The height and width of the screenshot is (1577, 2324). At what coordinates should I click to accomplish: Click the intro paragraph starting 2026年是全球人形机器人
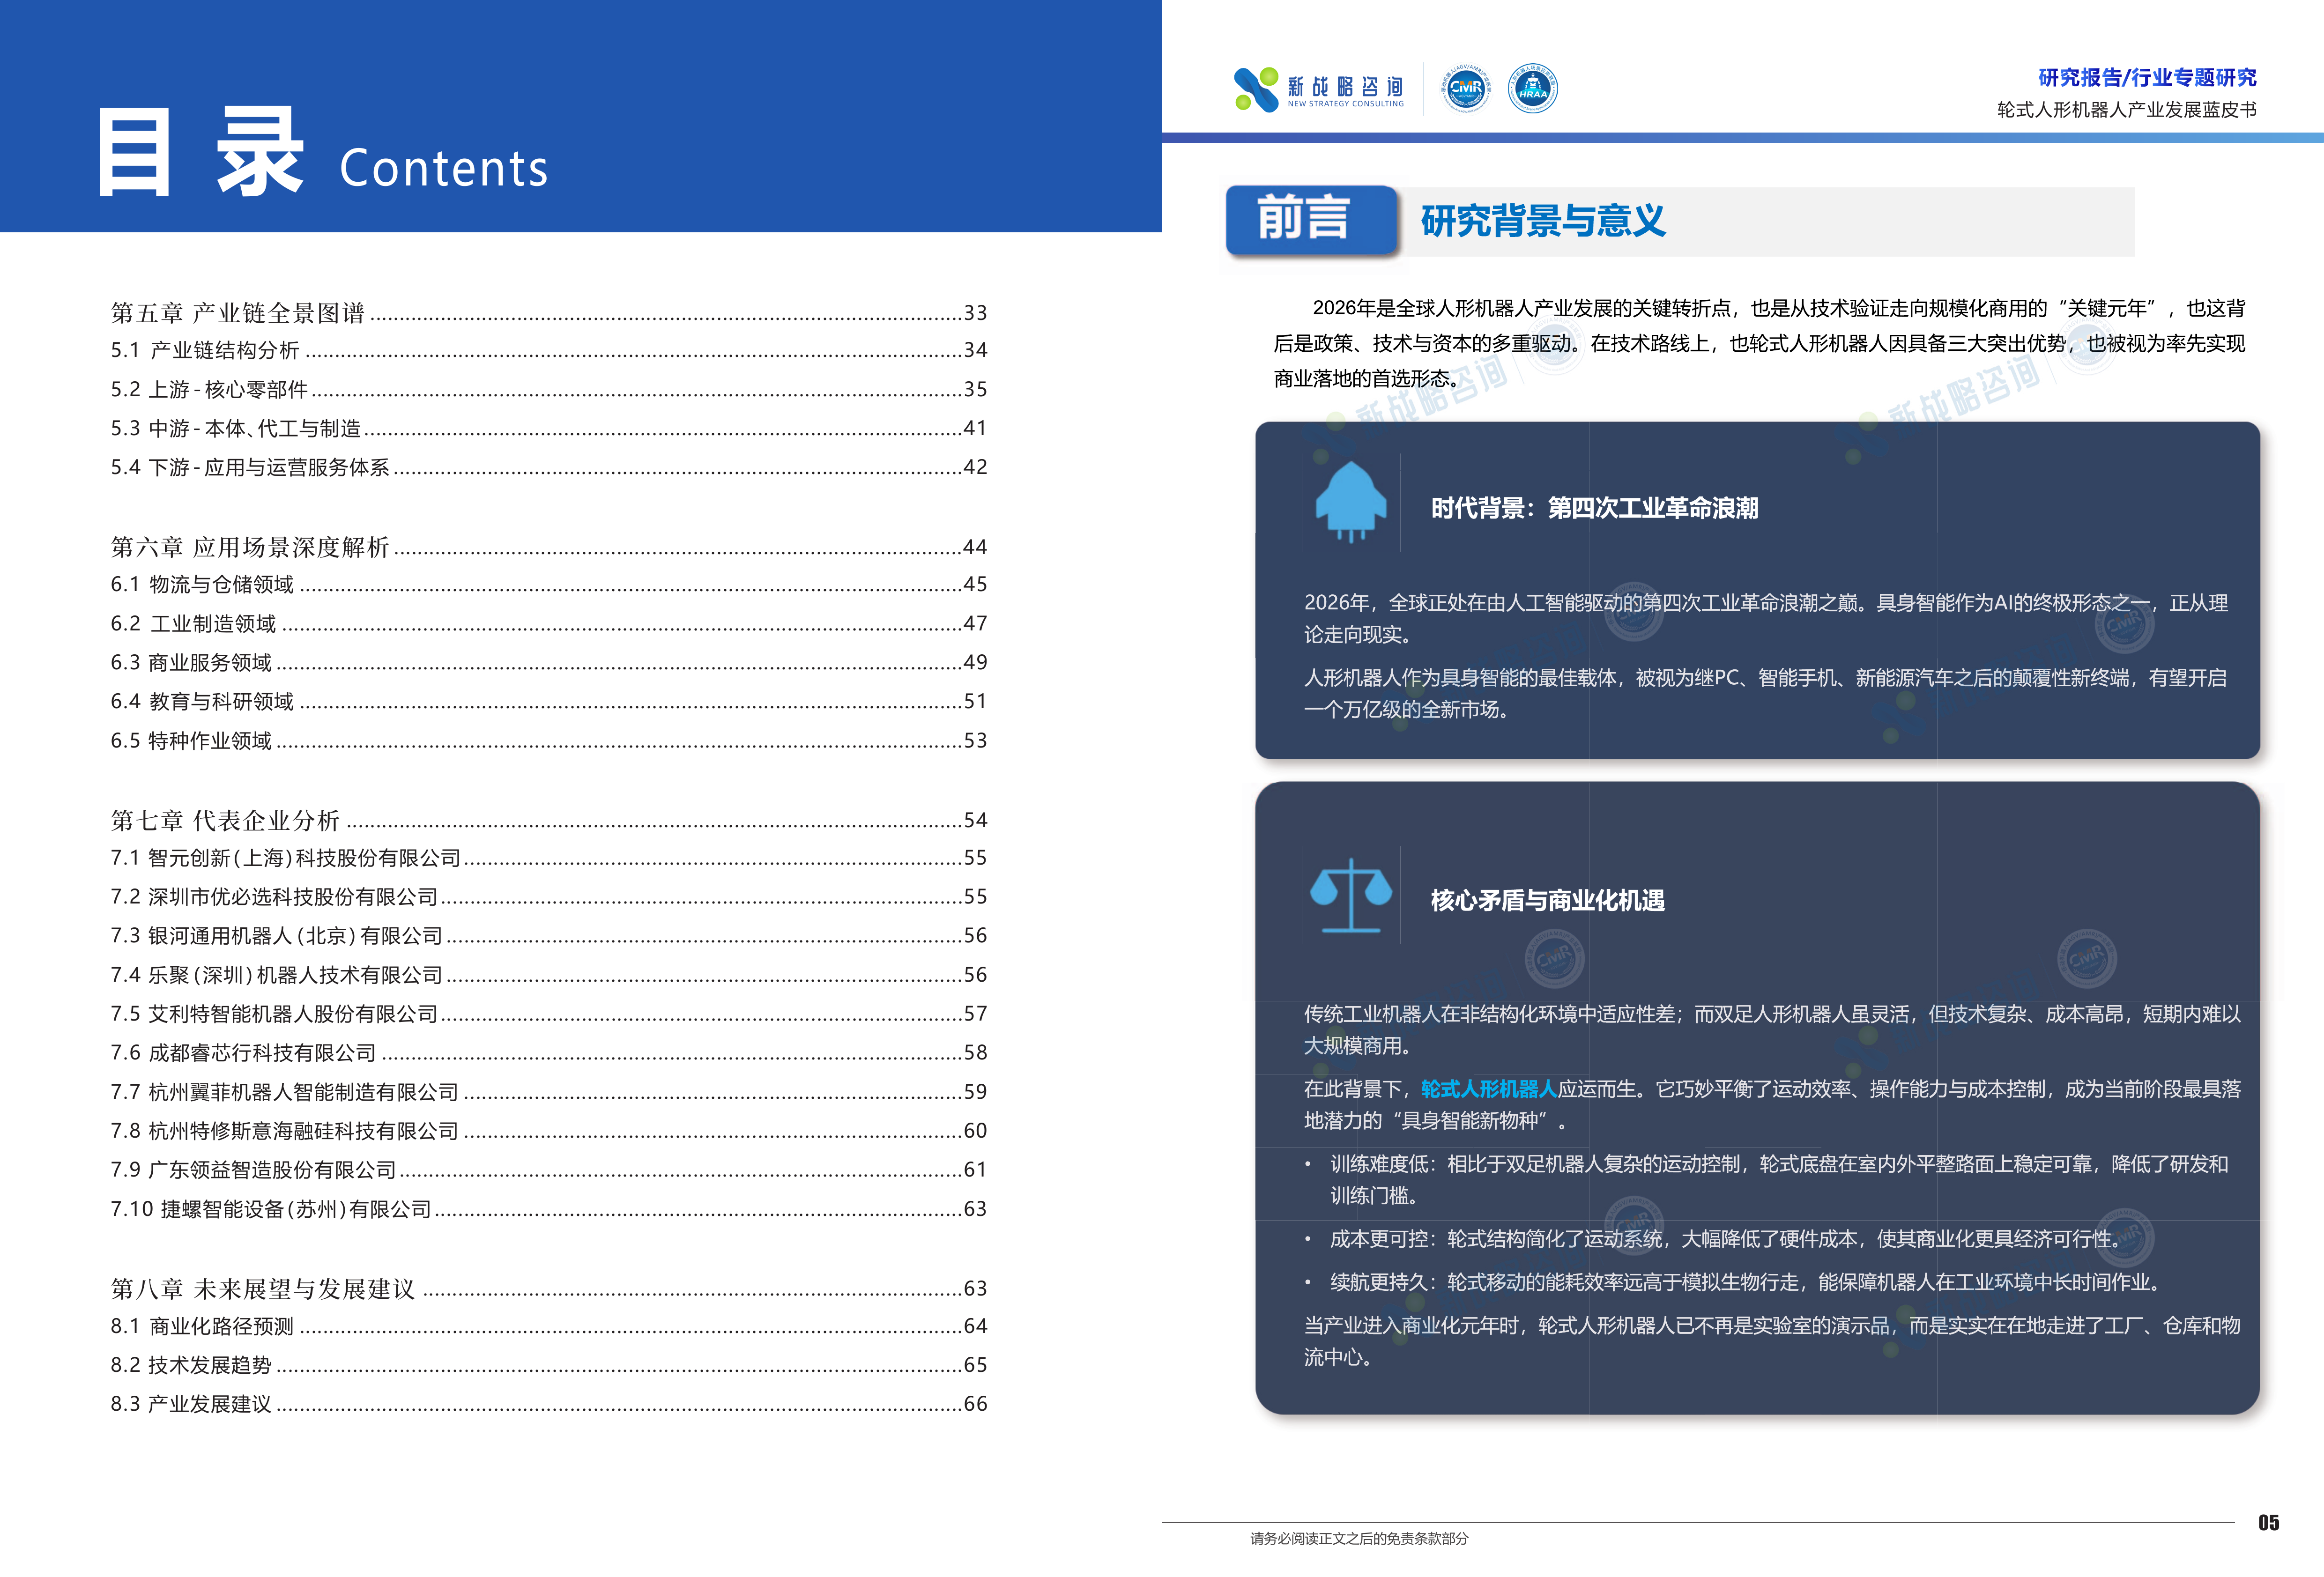pyautogui.click(x=1760, y=343)
